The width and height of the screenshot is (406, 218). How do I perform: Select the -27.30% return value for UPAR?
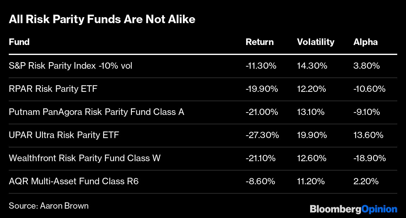point(262,135)
